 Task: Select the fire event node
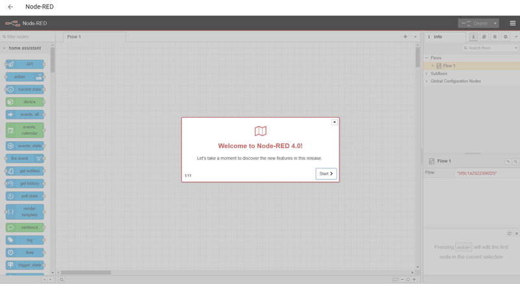click(x=25, y=159)
